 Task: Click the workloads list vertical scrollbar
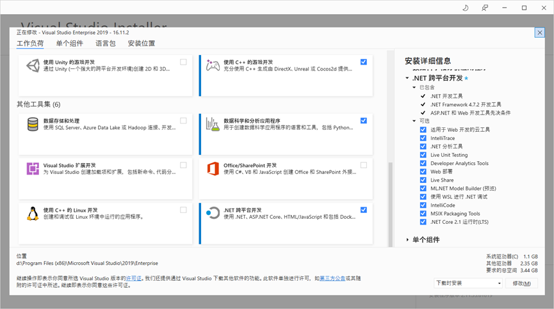[x=391, y=204]
